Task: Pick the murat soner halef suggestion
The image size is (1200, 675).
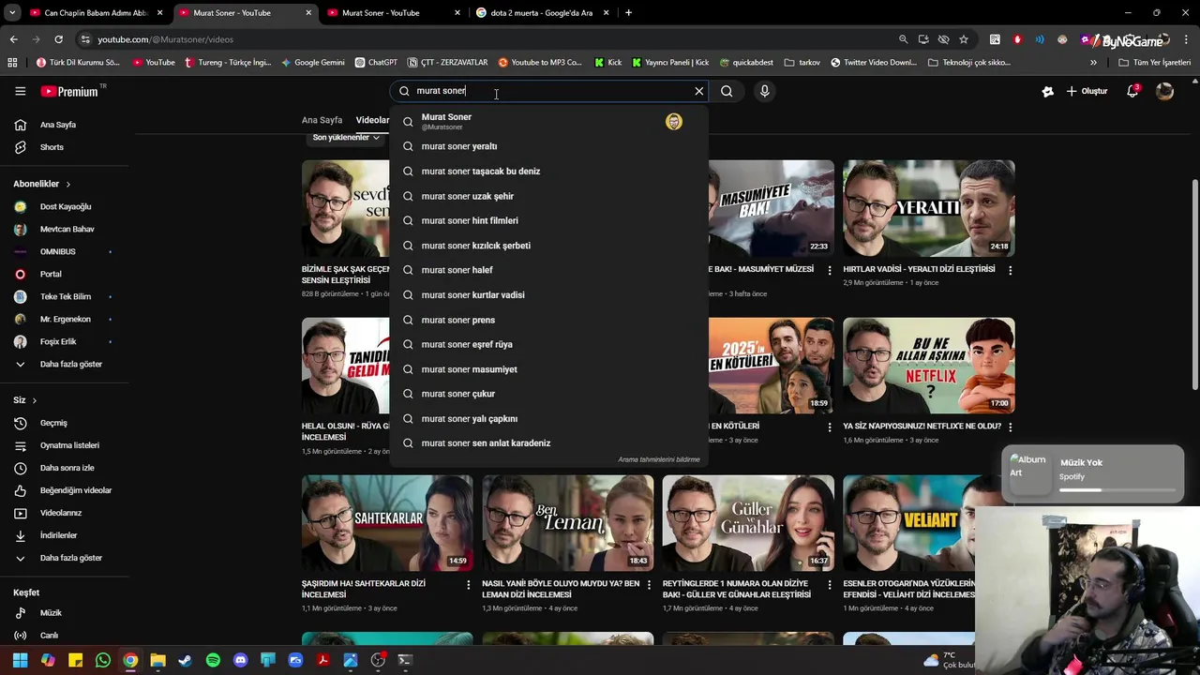Action: click(548, 270)
